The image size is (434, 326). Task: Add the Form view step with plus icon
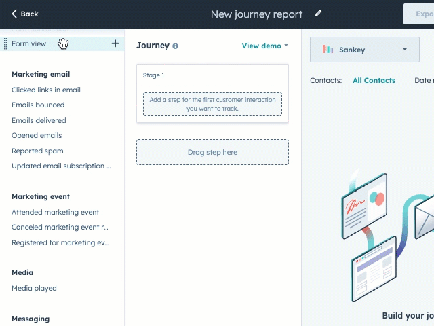115,43
